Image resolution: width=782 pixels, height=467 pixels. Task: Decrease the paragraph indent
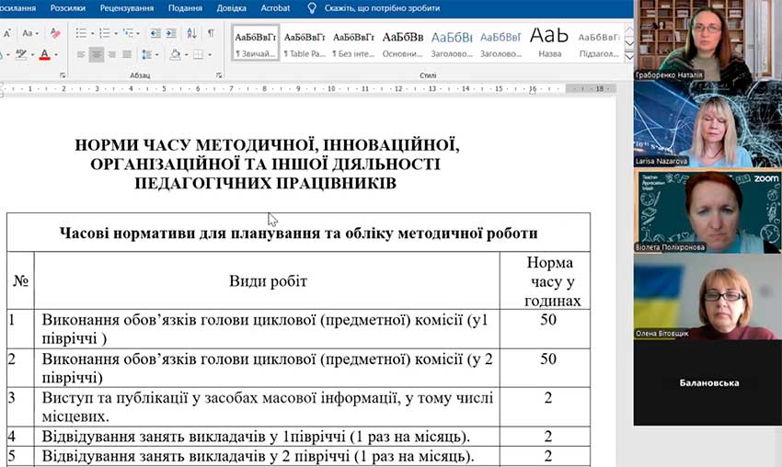click(154, 33)
